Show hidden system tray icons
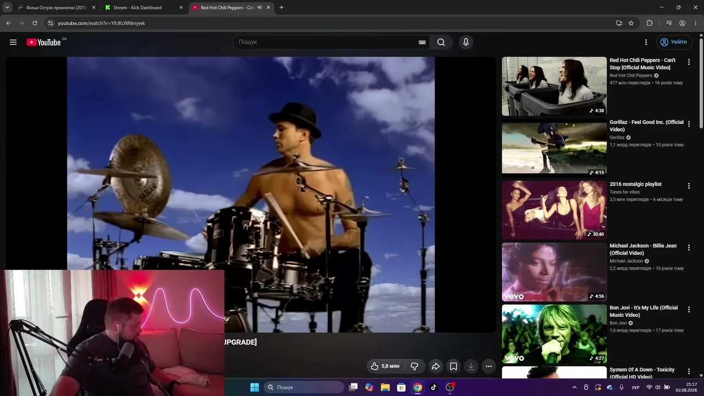Screen dimensions: 704x396 click(x=575, y=387)
